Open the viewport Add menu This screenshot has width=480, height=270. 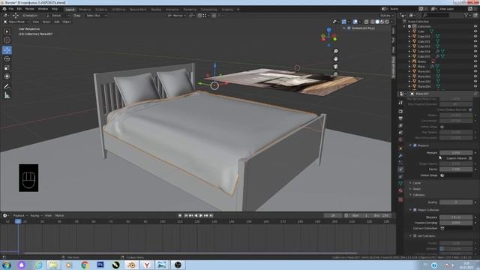point(57,22)
